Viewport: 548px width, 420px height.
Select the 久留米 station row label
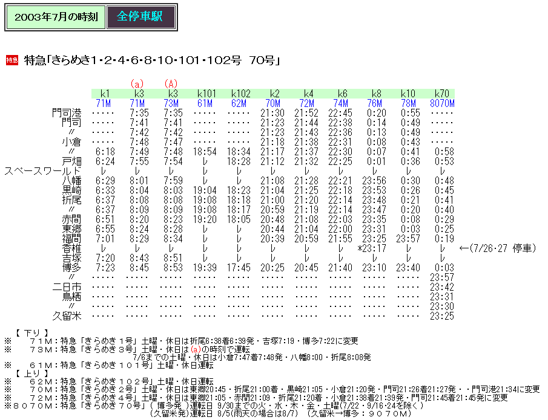pos(67,316)
